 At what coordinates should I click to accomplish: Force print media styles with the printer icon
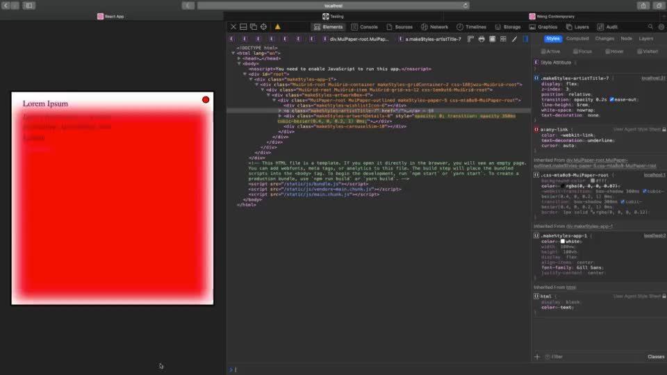pos(481,39)
